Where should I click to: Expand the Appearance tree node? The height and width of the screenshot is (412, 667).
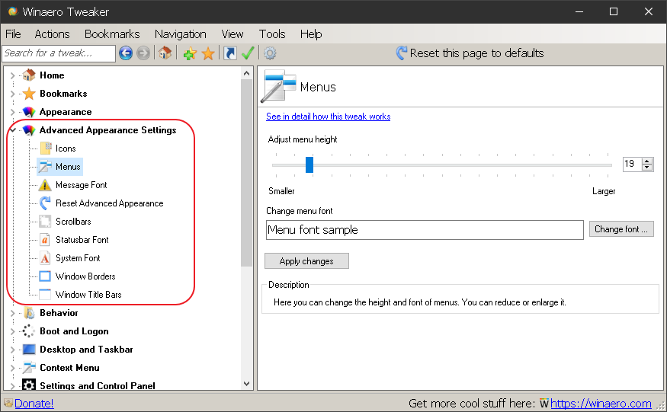pos(12,112)
